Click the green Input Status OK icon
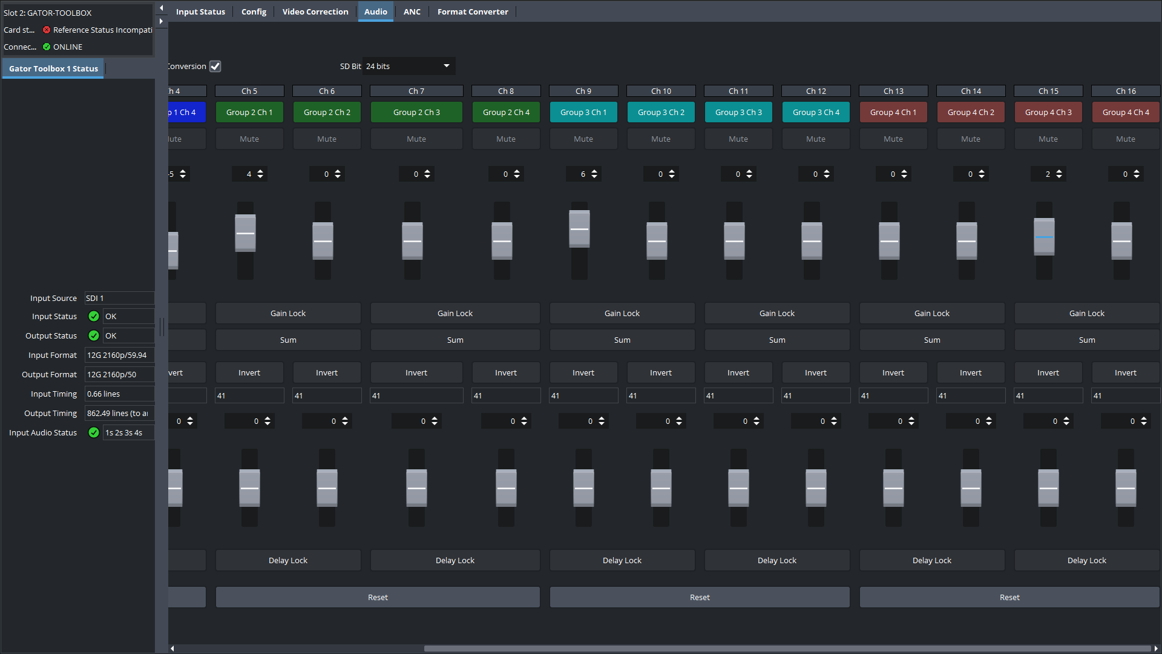 [x=94, y=316]
